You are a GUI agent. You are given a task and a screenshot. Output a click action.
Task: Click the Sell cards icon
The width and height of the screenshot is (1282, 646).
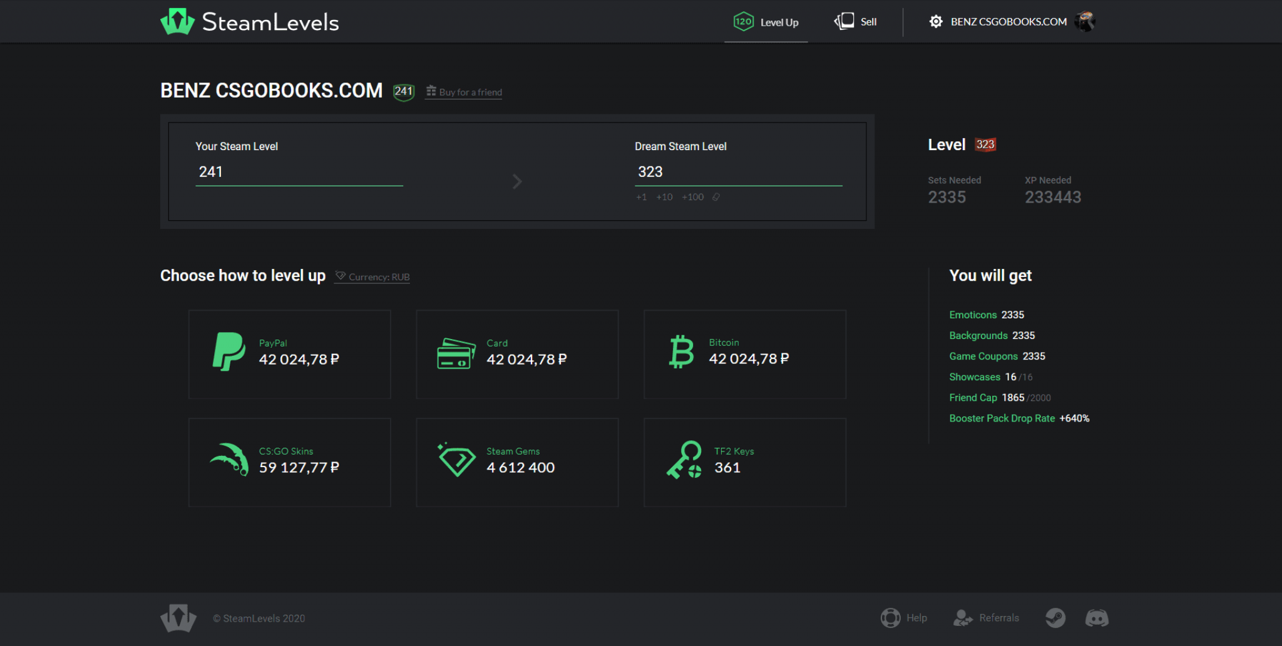point(844,21)
